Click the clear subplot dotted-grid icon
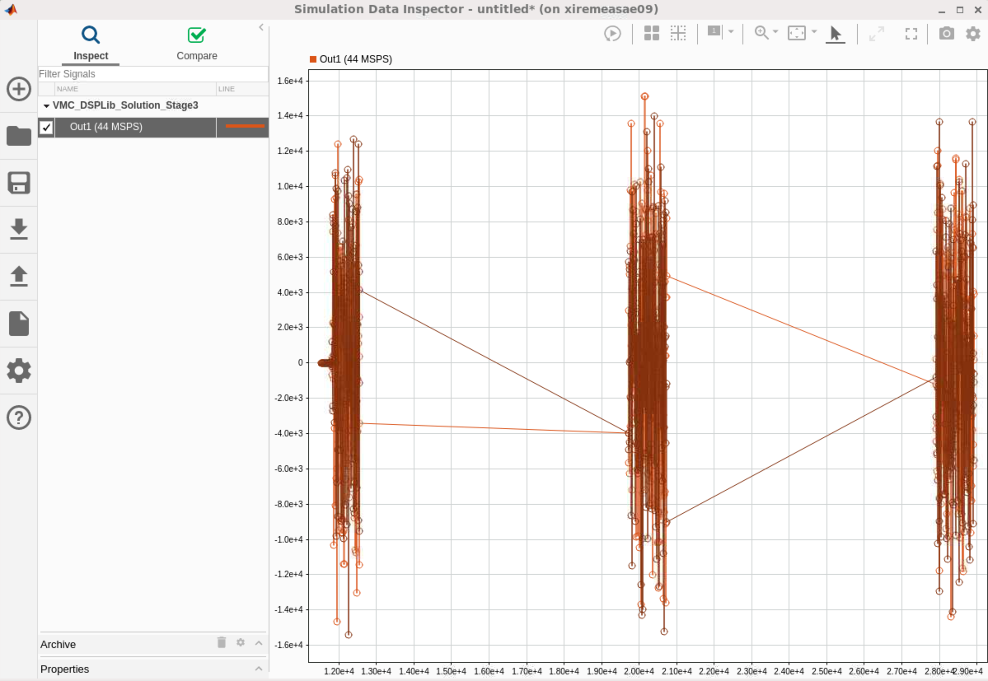This screenshot has width=988, height=681. pyautogui.click(x=677, y=34)
